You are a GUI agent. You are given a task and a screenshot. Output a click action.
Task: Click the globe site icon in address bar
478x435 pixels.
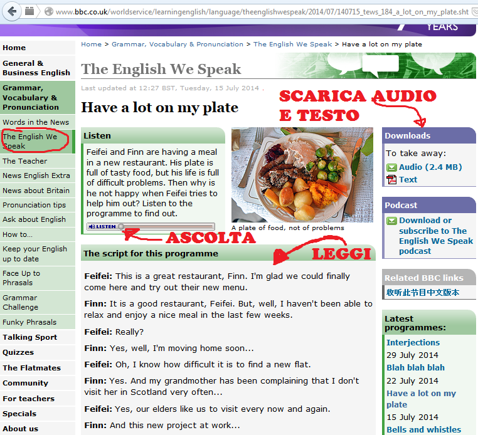pos(49,11)
